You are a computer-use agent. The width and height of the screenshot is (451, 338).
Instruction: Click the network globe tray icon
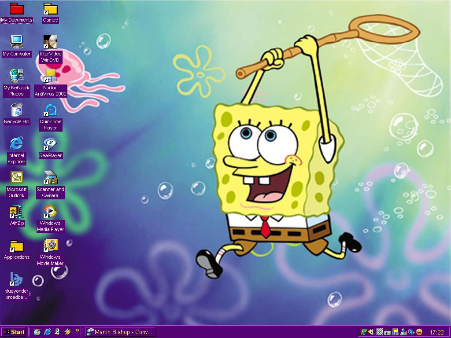click(363, 332)
